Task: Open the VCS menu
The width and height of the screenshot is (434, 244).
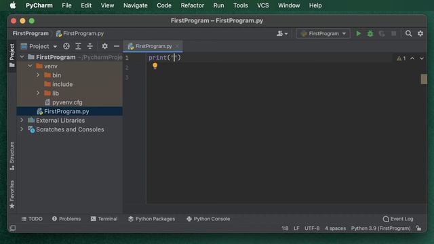Action: 263,5
